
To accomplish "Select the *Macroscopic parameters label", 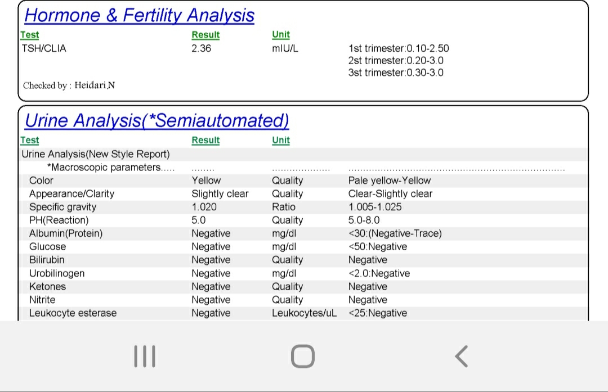I will [110, 168].
